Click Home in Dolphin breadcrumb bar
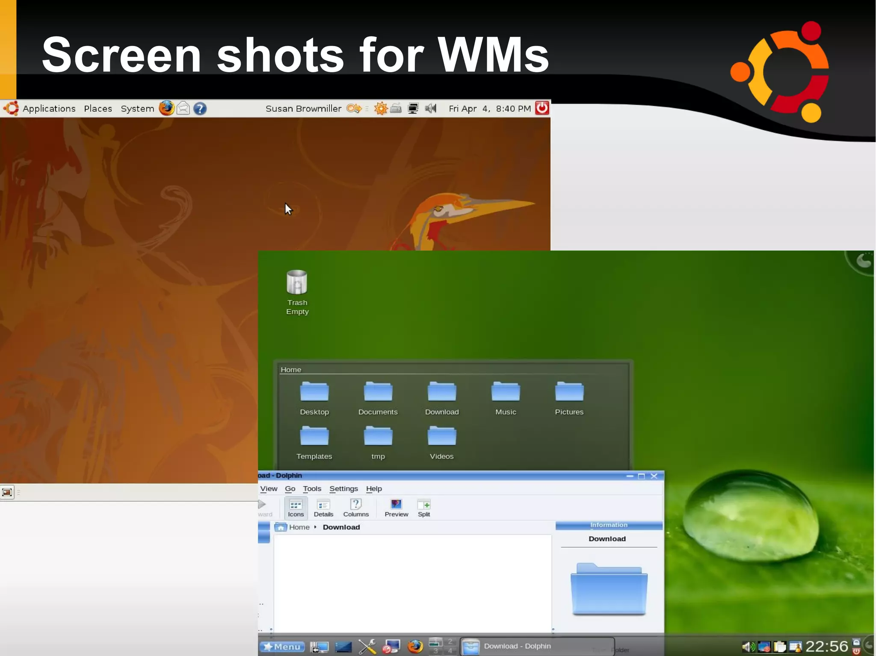876x656 pixels. pyautogui.click(x=299, y=527)
